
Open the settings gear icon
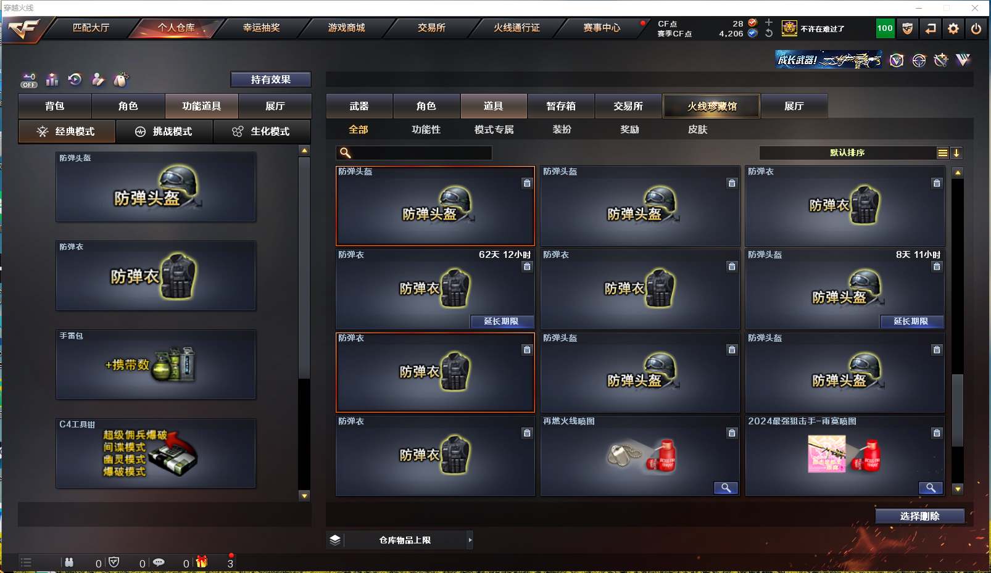[x=953, y=28]
